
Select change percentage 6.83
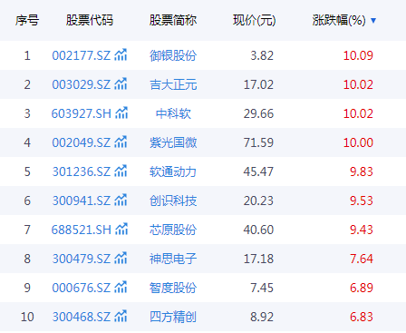pyautogui.click(x=362, y=317)
